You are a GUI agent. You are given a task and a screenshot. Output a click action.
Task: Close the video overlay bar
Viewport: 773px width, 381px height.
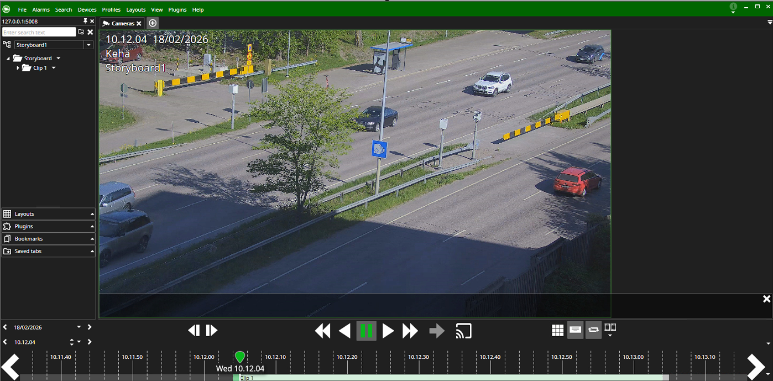[766, 299]
